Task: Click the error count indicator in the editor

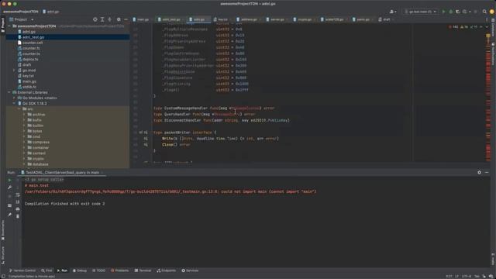Action: [453, 27]
